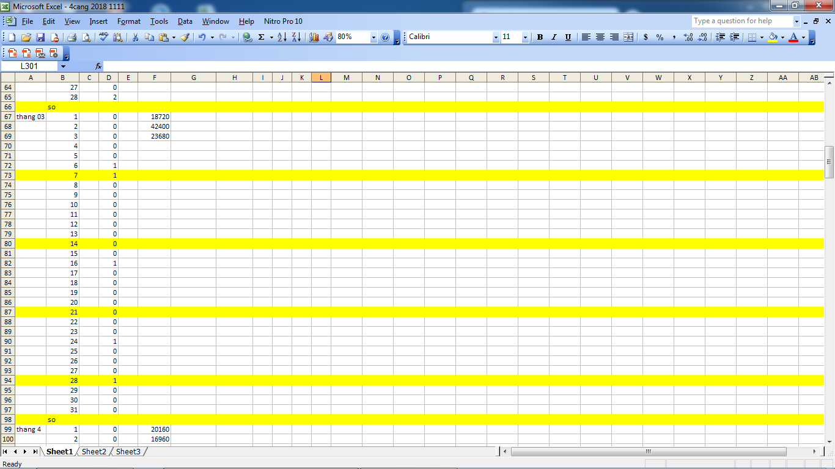Sort ascending with the A-Z icon
The height and width of the screenshot is (469, 835).
click(282, 37)
